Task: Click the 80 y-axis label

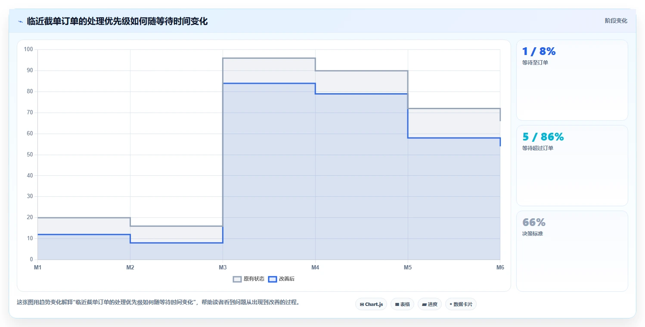Action: pos(30,92)
